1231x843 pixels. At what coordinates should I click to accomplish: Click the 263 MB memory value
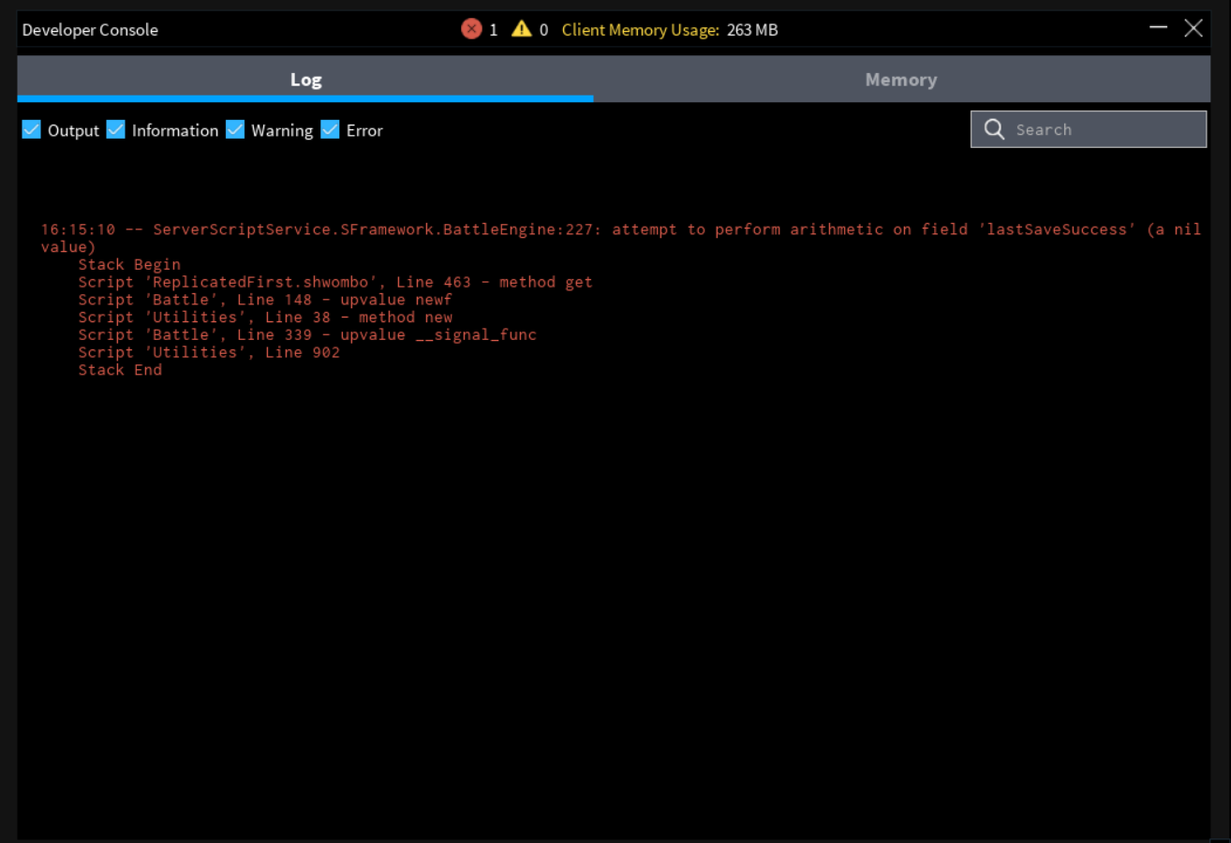(752, 30)
